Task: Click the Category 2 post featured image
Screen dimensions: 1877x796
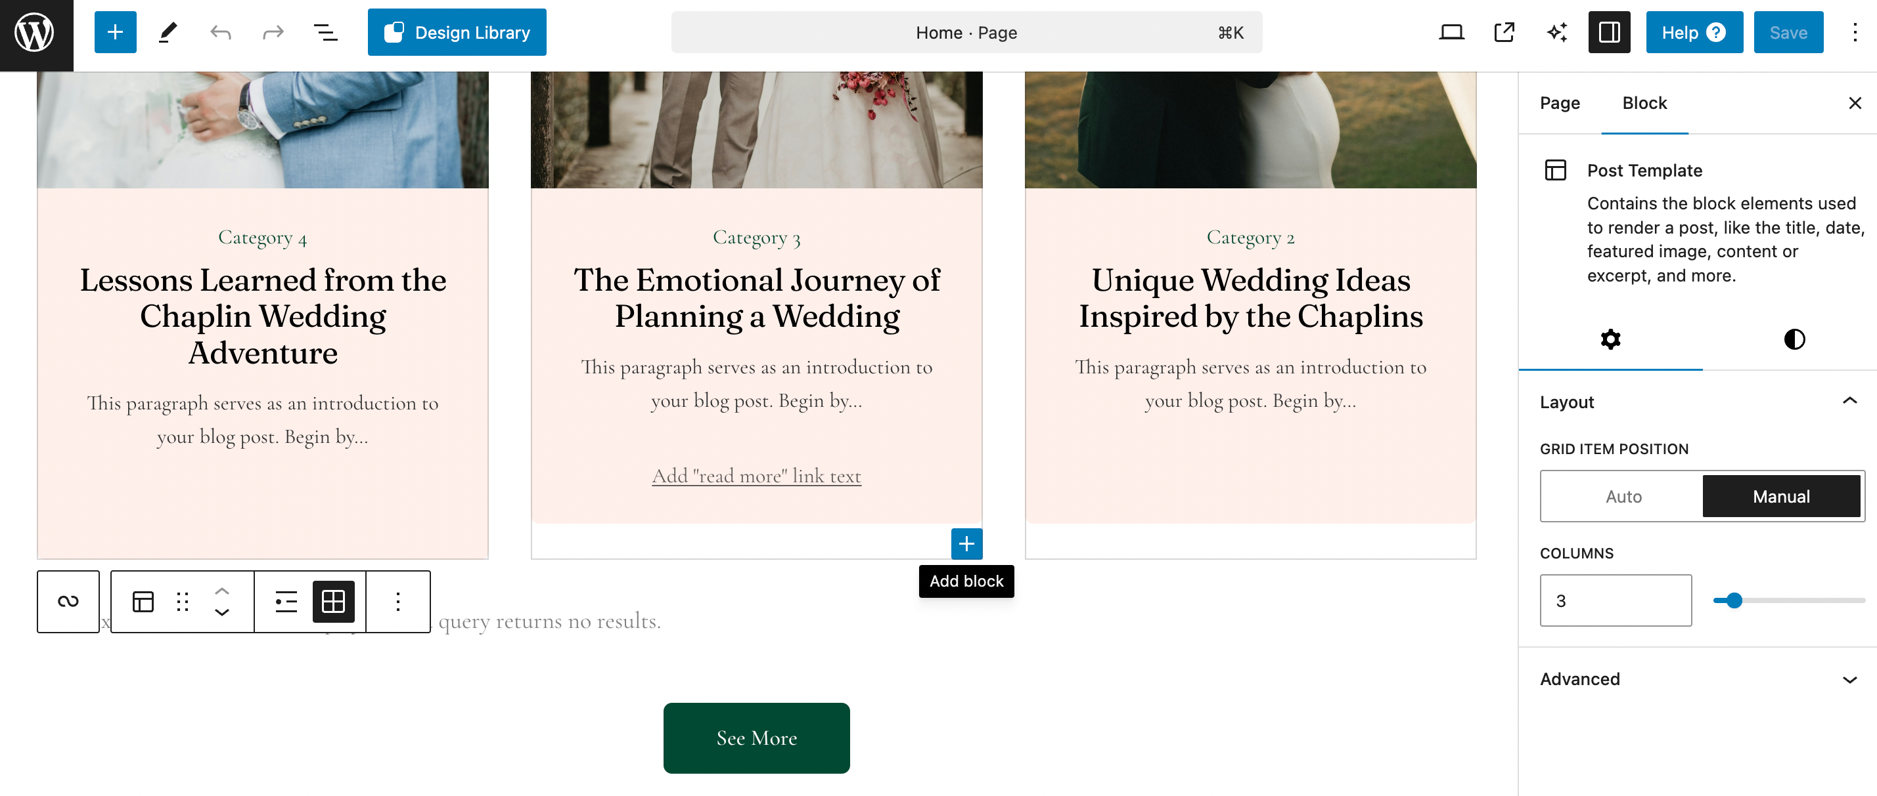Action: (x=1250, y=129)
